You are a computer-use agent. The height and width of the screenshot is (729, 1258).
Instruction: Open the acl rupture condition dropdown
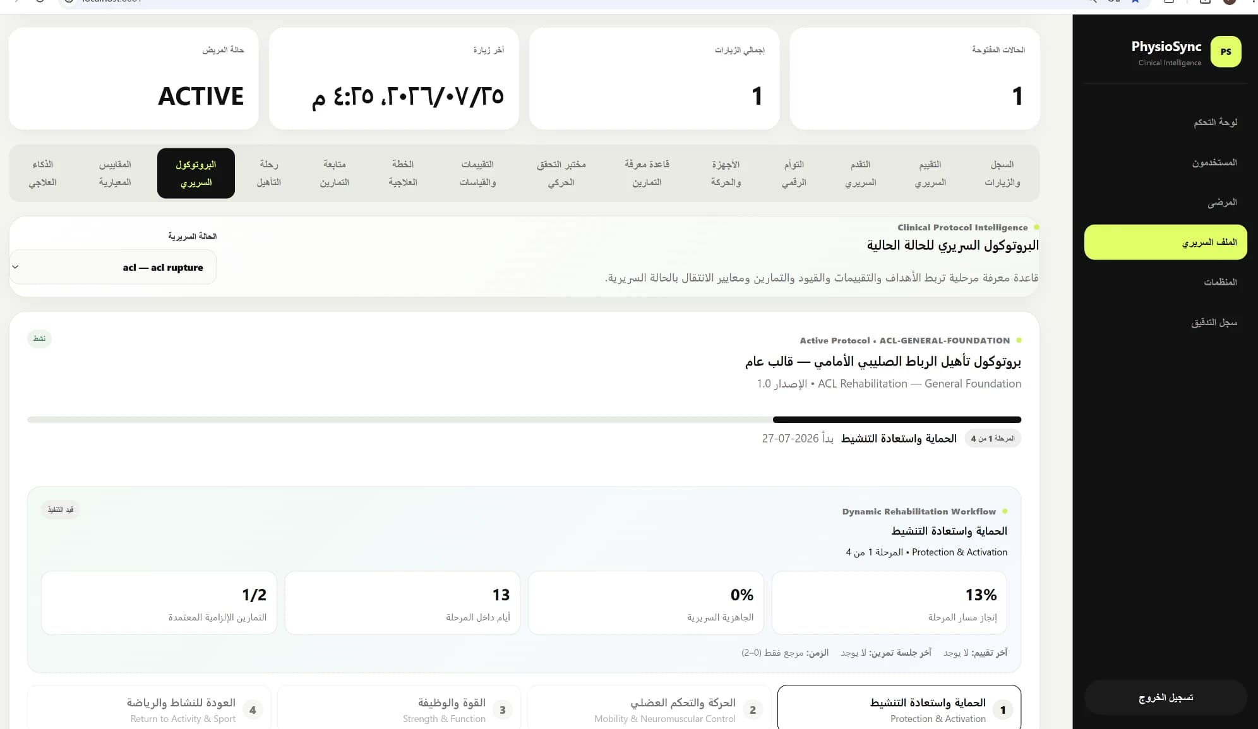pos(113,268)
